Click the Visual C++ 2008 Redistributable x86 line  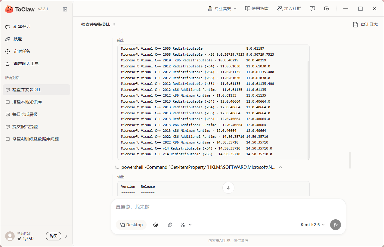[x=197, y=54]
